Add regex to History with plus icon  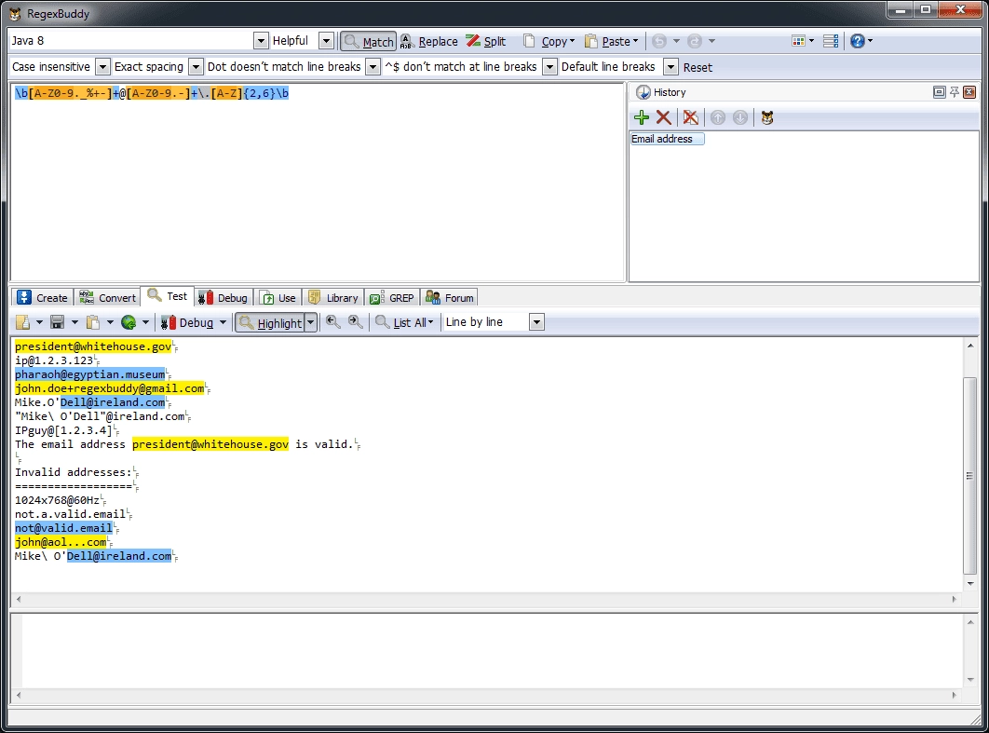point(642,117)
